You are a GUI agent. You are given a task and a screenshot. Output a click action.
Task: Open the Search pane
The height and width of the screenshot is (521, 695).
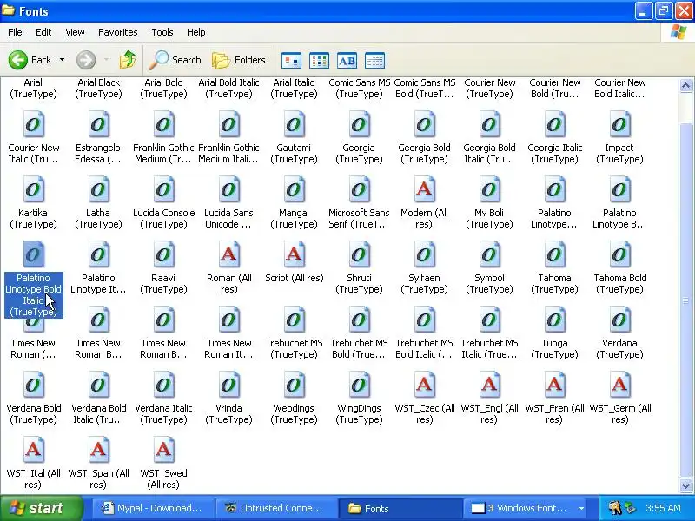click(175, 60)
